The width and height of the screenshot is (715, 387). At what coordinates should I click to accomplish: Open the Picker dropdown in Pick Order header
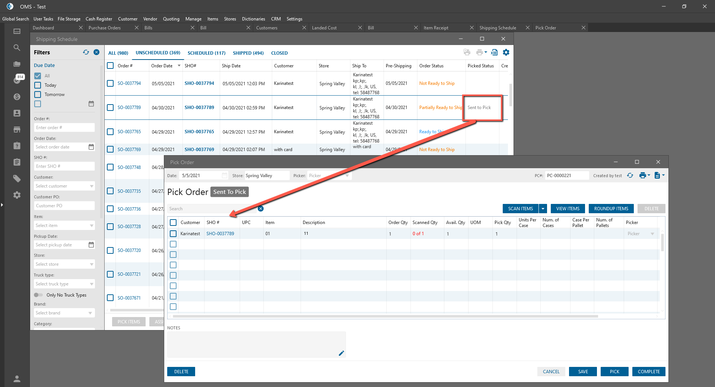tap(329, 176)
